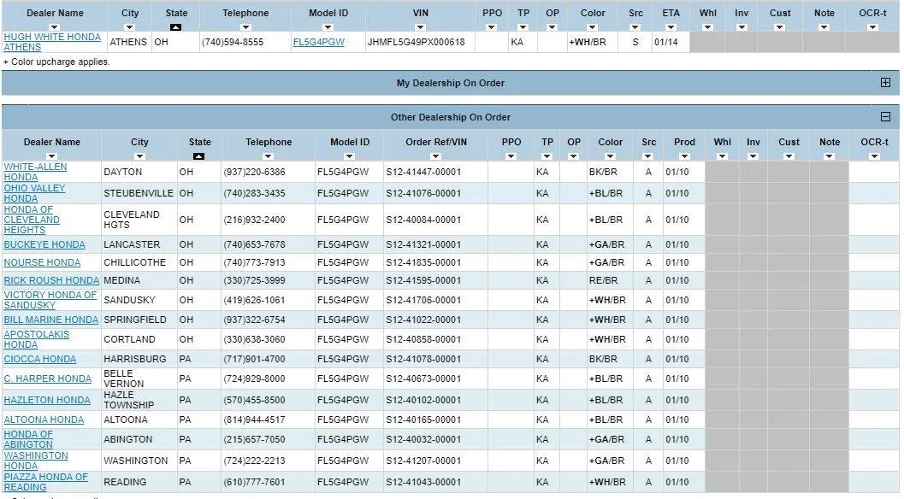Select VIN JHMFL5G49PX000618 cell

[420, 42]
